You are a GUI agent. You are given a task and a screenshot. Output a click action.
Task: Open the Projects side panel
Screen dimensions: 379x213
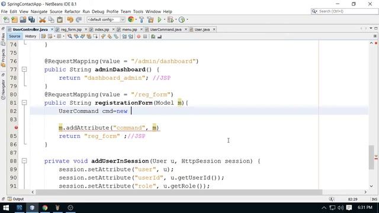3,58
